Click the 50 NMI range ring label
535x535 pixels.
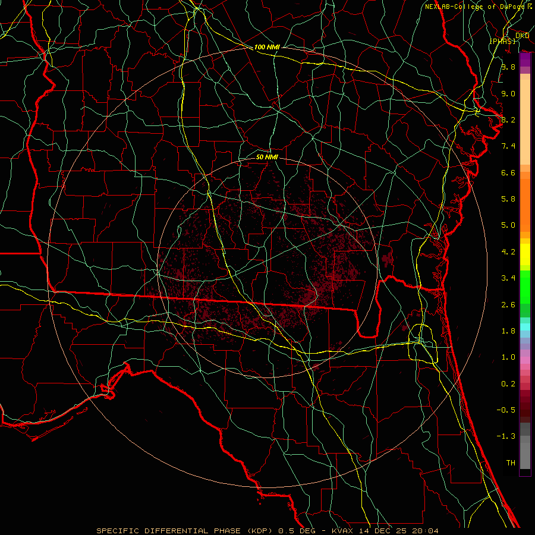click(267, 157)
